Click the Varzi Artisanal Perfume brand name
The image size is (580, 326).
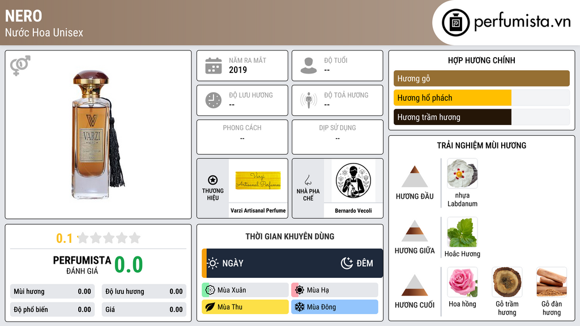click(258, 211)
